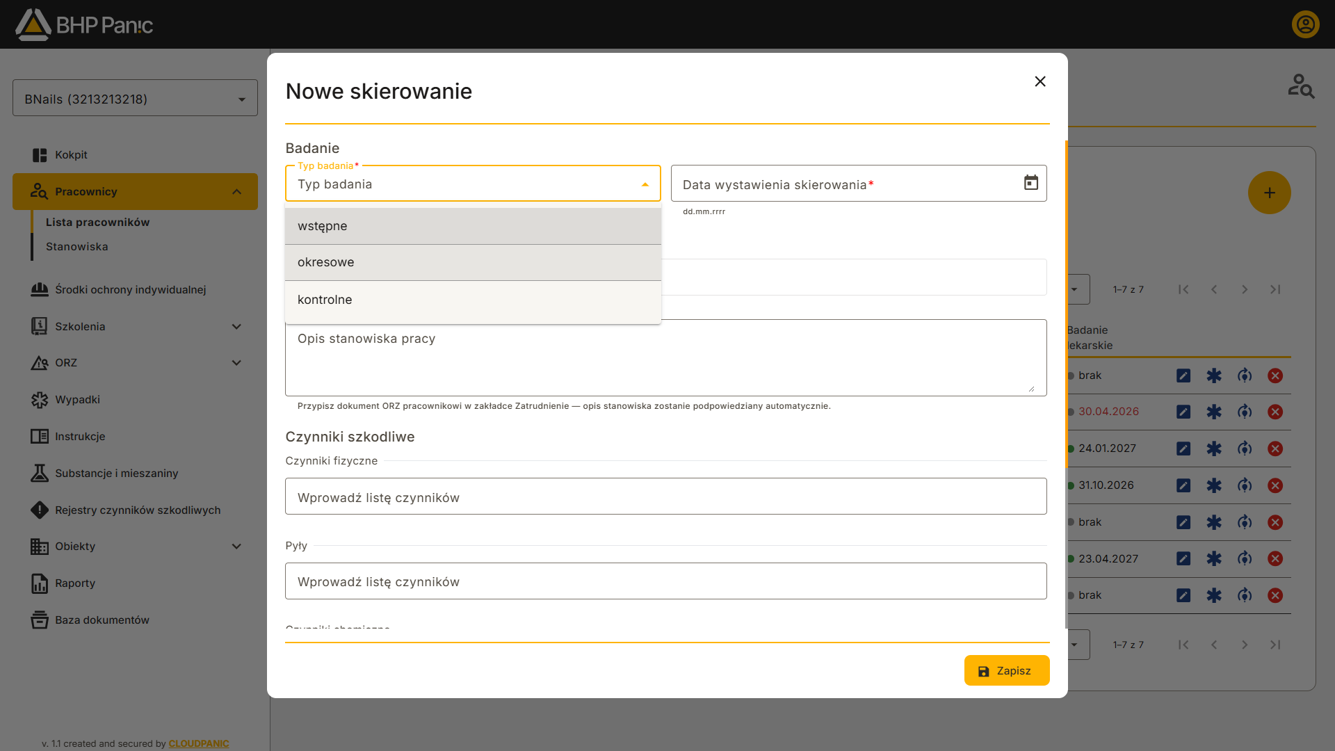Delete the row dated 23.04.2027
This screenshot has height=751, width=1335.
(x=1275, y=558)
